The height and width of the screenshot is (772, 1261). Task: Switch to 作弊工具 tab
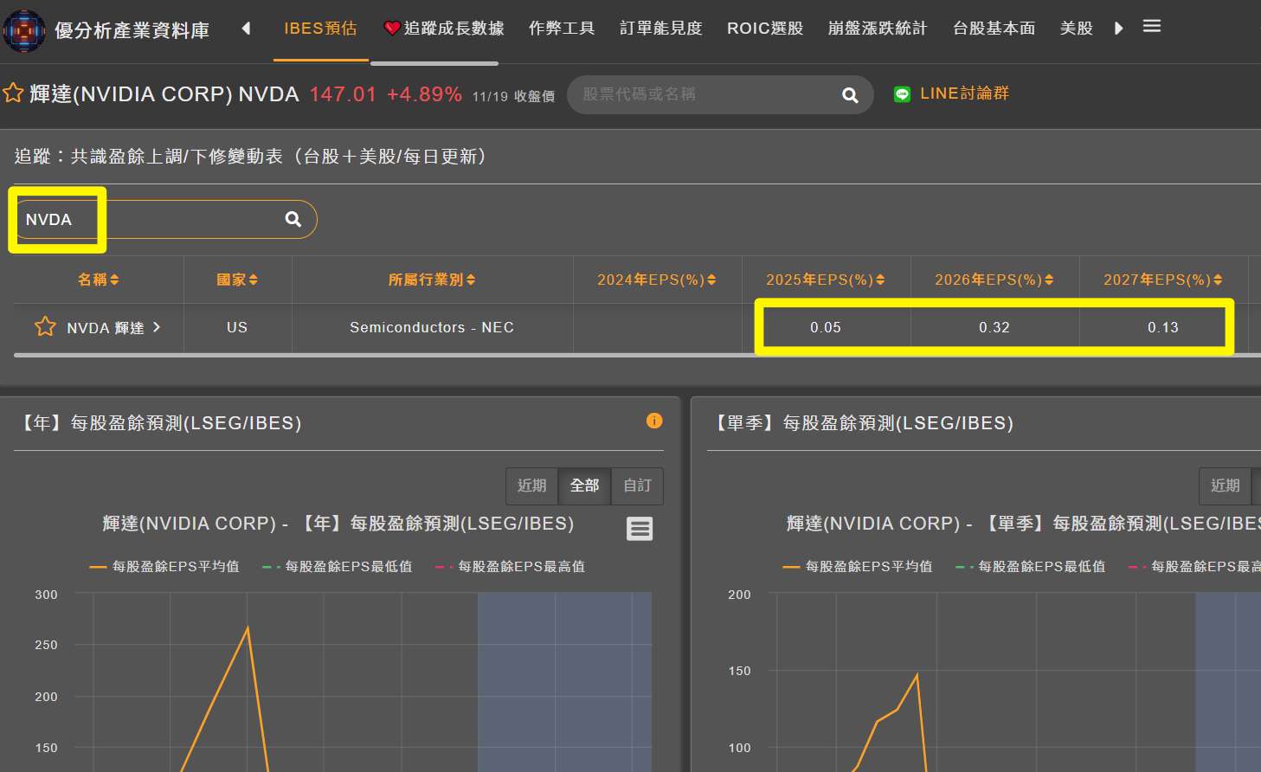point(562,29)
